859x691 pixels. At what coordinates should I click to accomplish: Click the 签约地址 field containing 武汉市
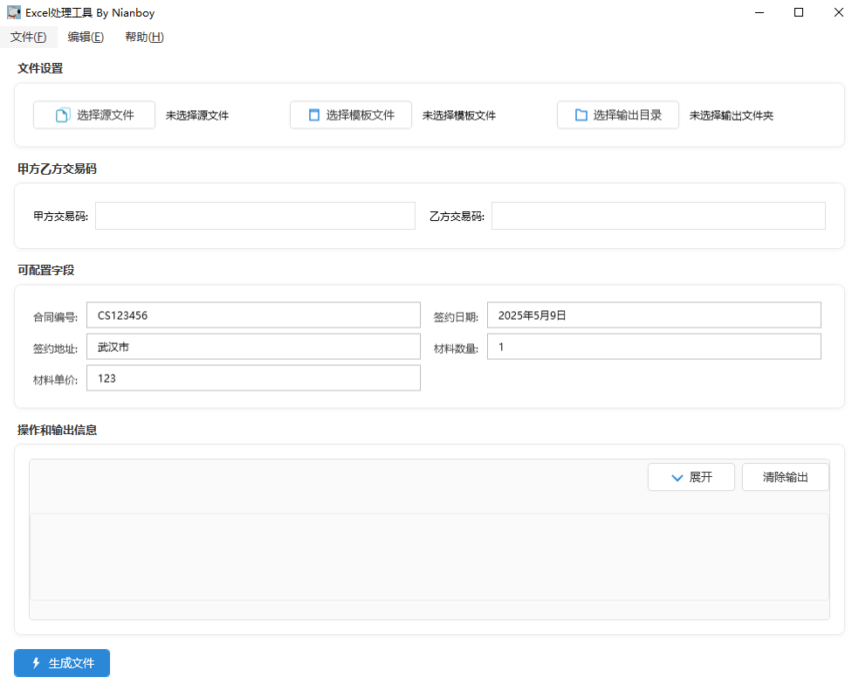point(253,347)
